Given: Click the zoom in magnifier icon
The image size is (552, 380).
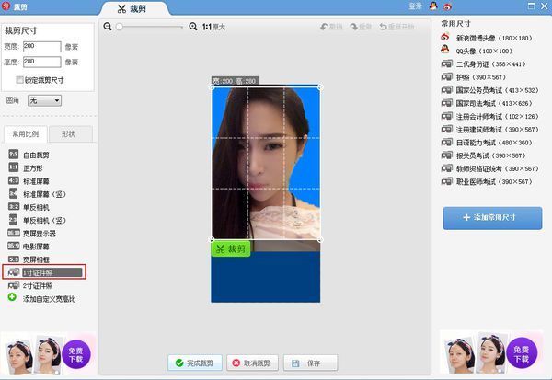Looking at the screenshot, I should [x=191, y=27].
